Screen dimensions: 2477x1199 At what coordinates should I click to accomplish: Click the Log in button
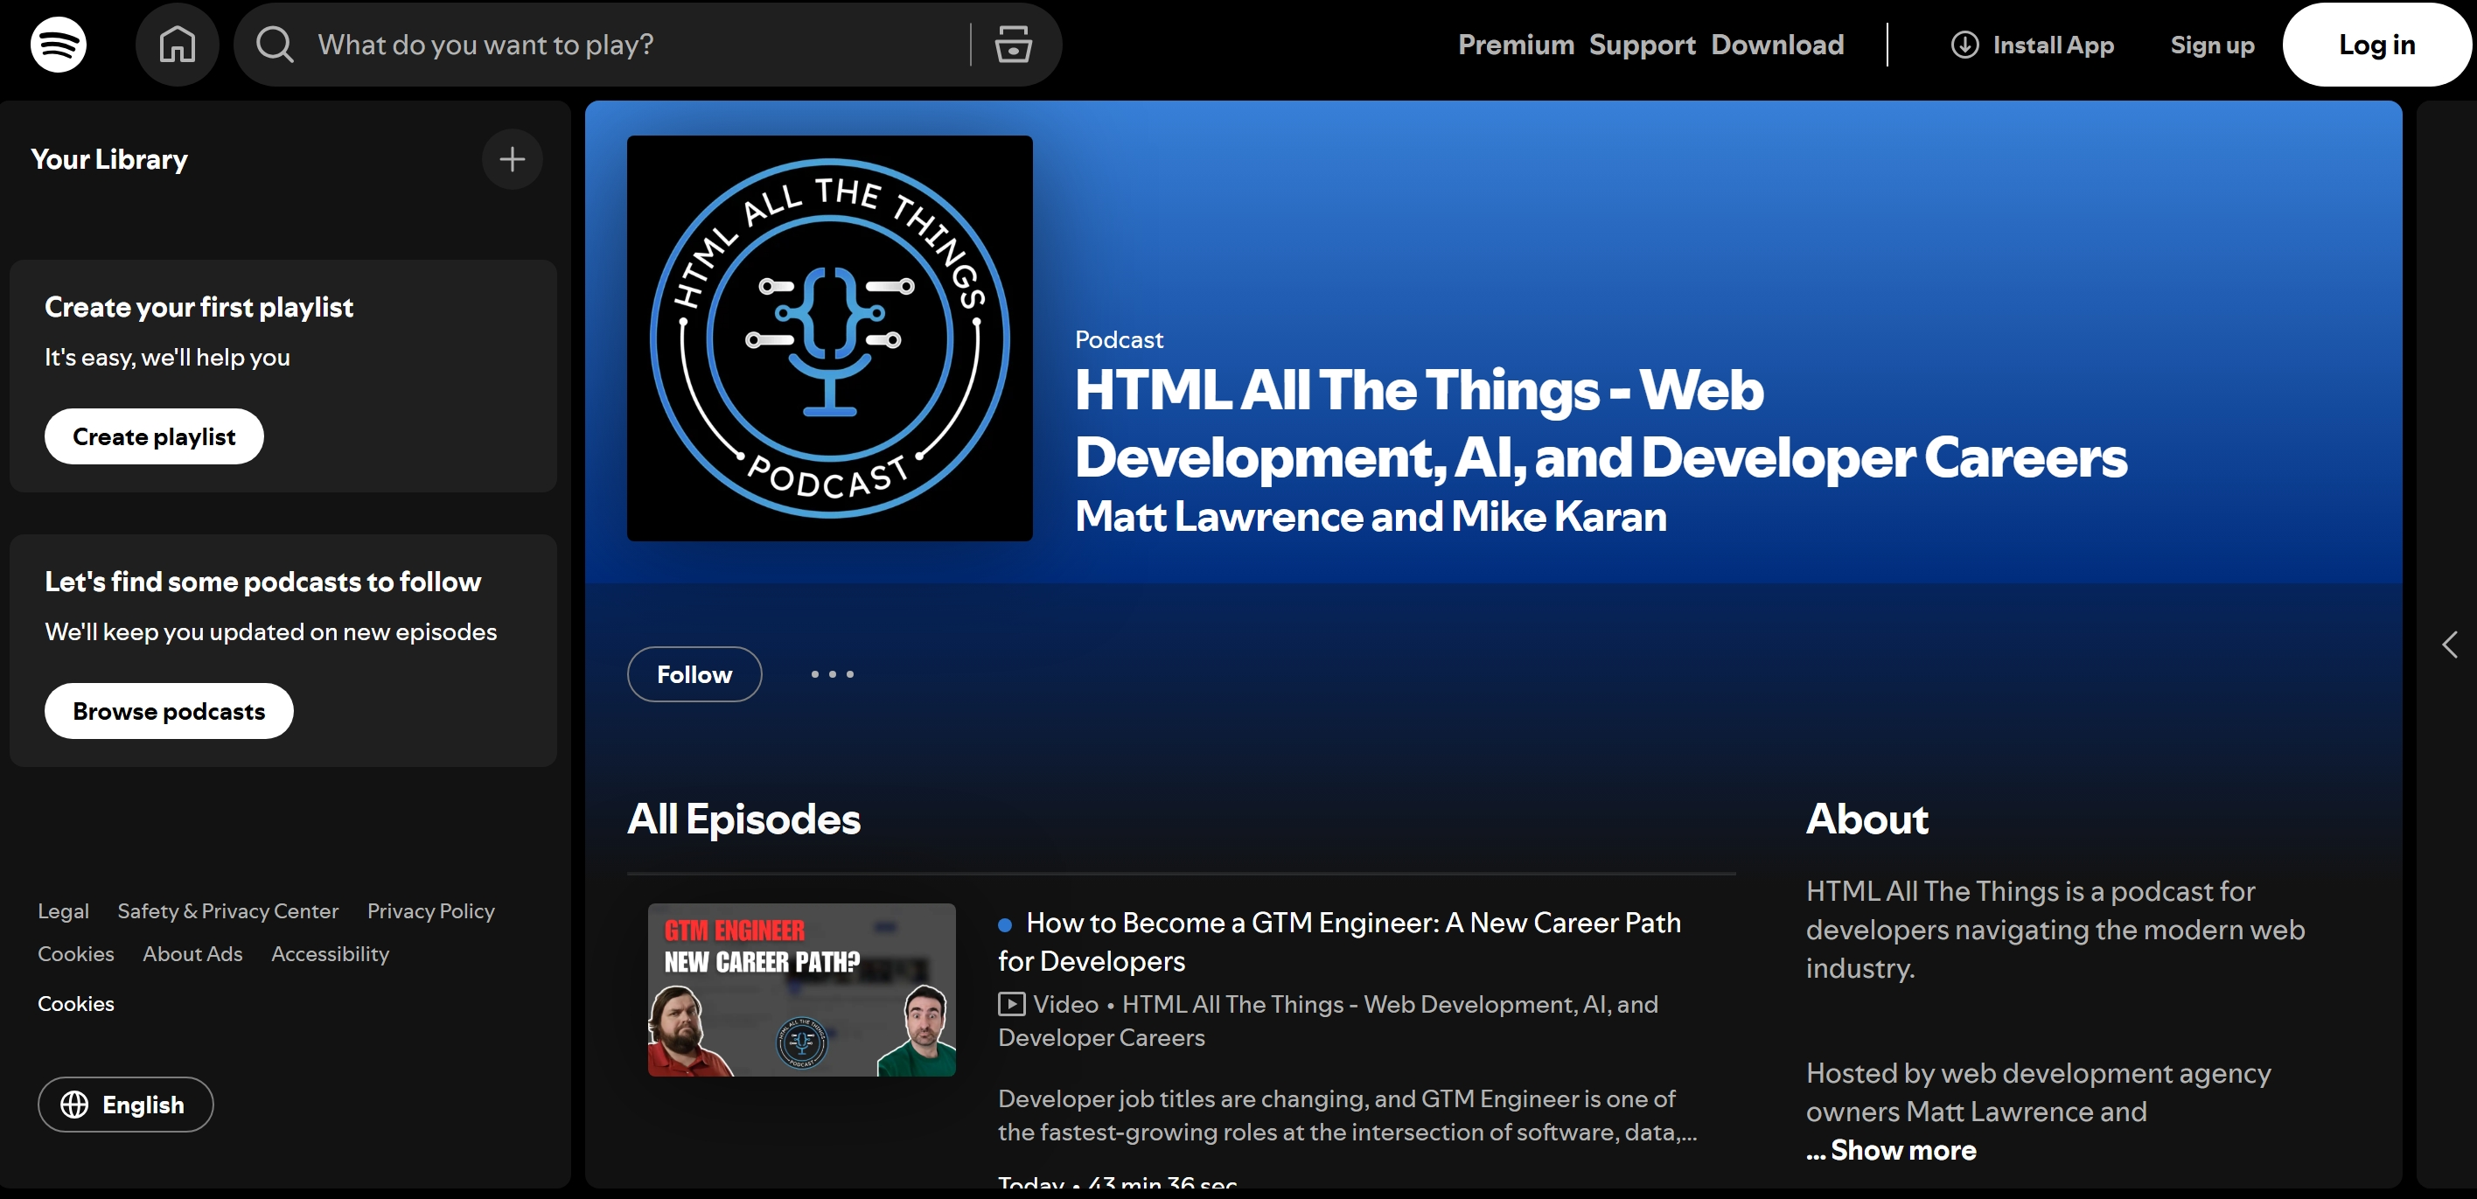(x=2377, y=45)
